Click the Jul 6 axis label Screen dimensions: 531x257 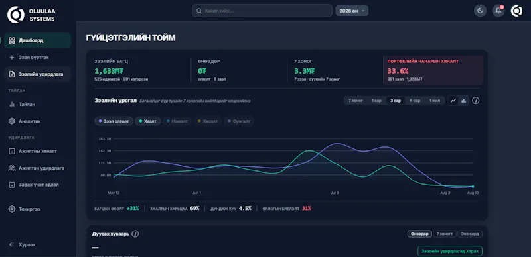pos(335,193)
